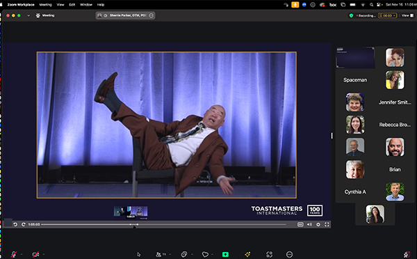Open the Zoom Workplace menu
Screen dimensions: 417x259
20,5
